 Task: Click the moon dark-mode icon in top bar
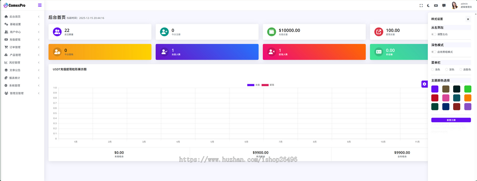click(429, 6)
